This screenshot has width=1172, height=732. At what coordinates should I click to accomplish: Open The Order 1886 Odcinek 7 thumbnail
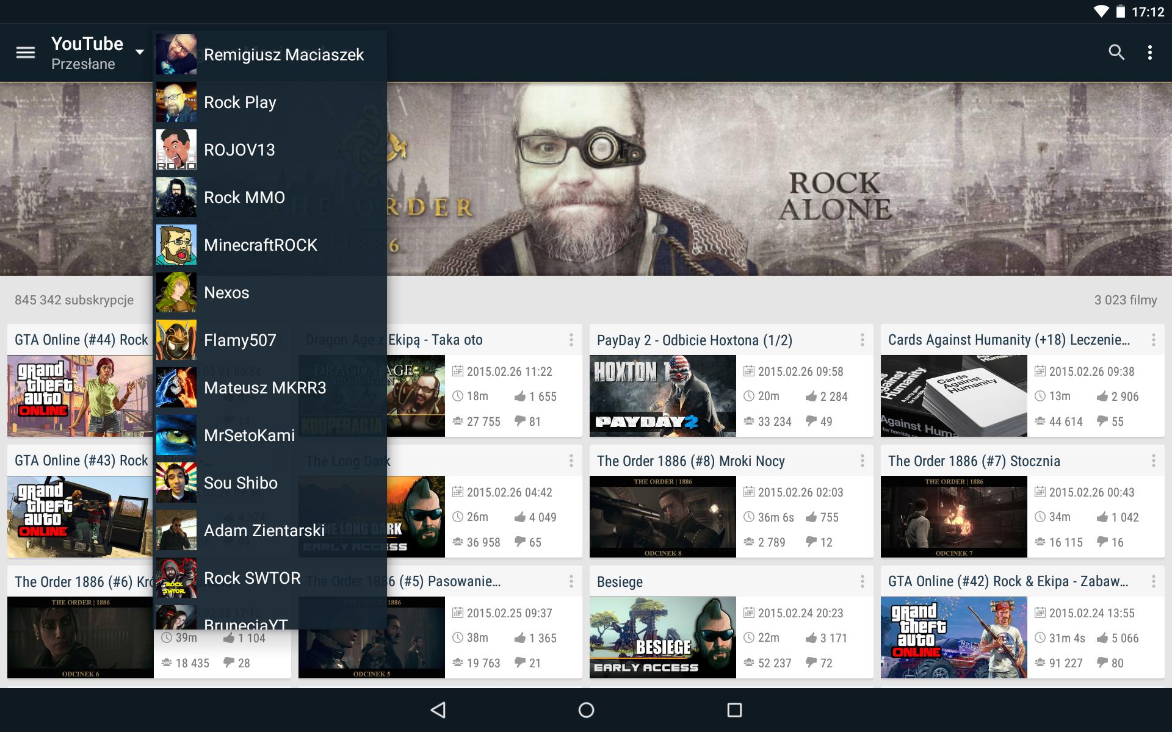click(x=954, y=517)
